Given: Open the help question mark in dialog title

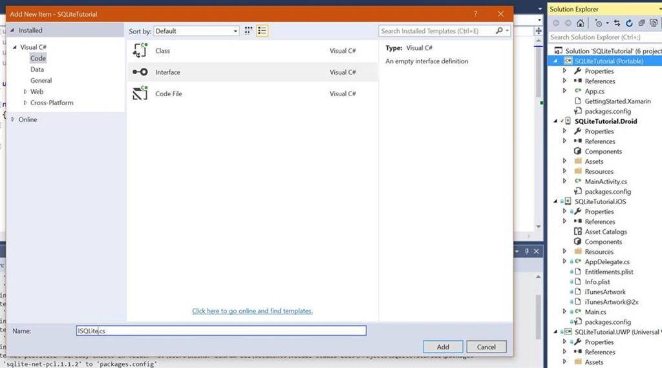Looking at the screenshot, I should tap(475, 14).
